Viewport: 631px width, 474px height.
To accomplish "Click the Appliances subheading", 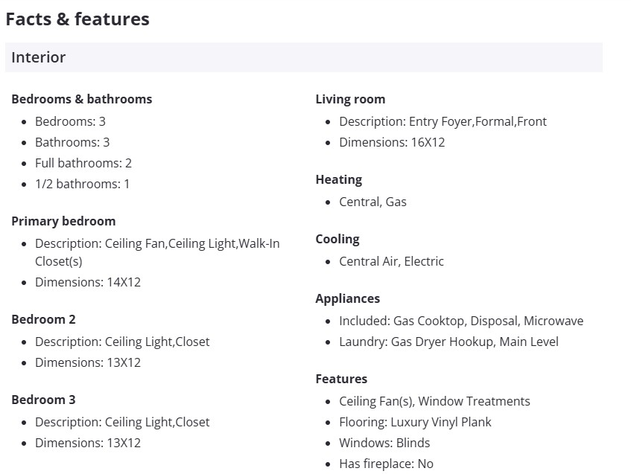I will (x=347, y=298).
